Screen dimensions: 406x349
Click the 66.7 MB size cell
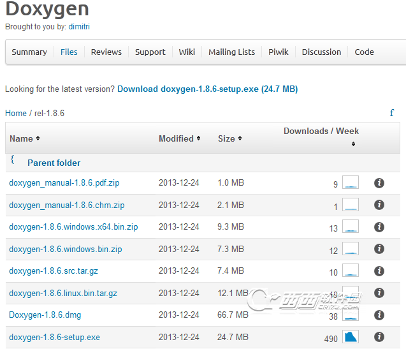pos(233,315)
